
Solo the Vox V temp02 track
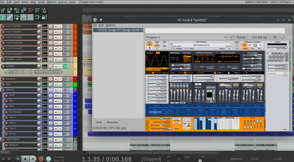coord(60,32)
